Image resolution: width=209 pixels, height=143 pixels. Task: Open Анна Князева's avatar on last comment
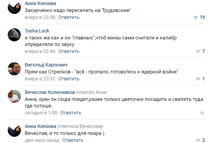click(x=14, y=130)
